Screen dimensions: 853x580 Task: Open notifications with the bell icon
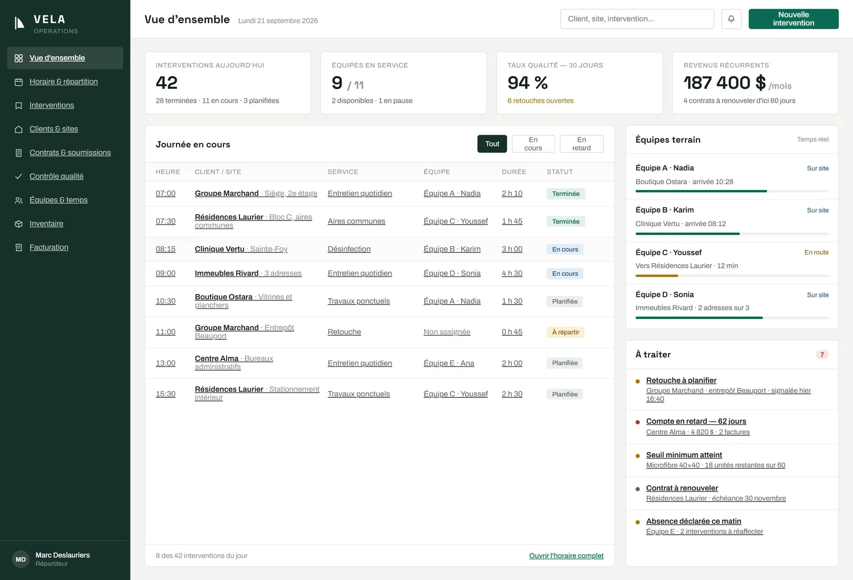pyautogui.click(x=731, y=19)
